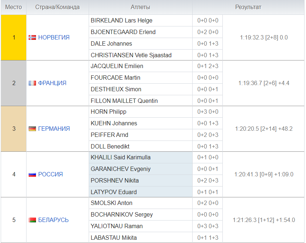Click the gold first place cell
306x243 pixels.
click(14, 38)
